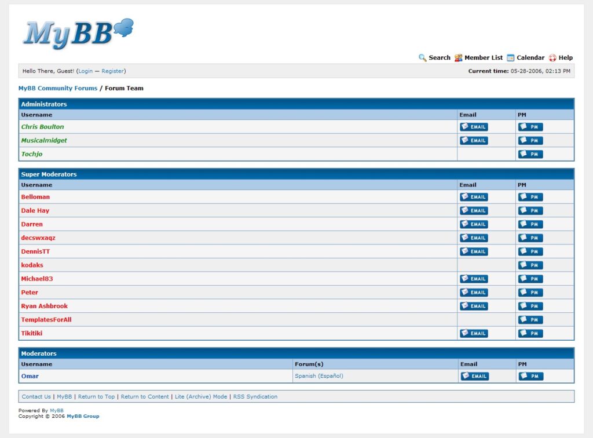Send a PM to Tochjo
593x438 pixels.
[x=530, y=154]
